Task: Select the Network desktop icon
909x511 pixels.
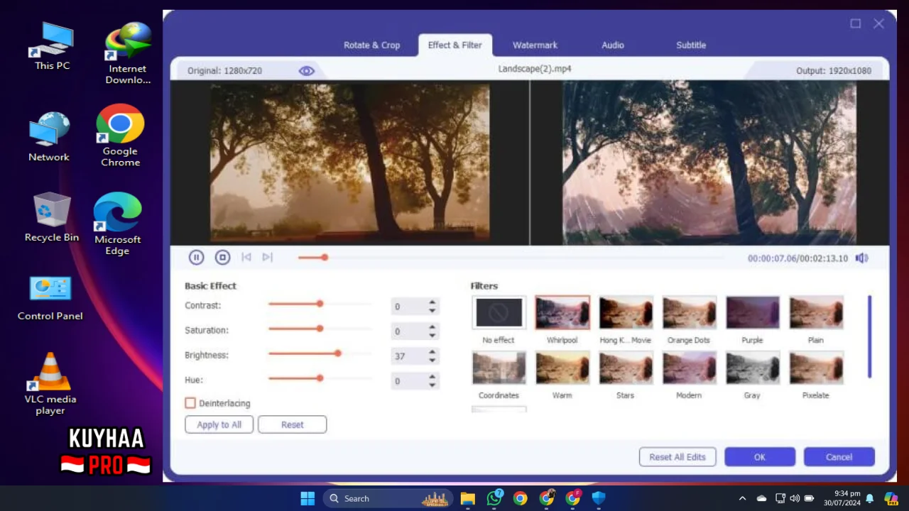Action: point(49,137)
